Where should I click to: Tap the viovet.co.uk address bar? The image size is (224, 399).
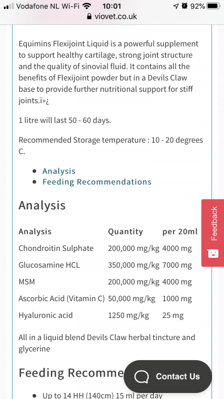point(112,16)
